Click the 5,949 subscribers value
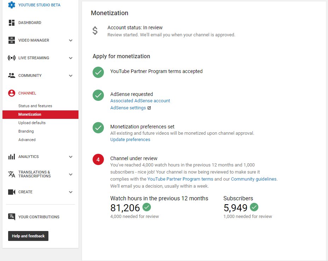Image resolution: width=328 pixels, height=261 pixels. point(235,208)
